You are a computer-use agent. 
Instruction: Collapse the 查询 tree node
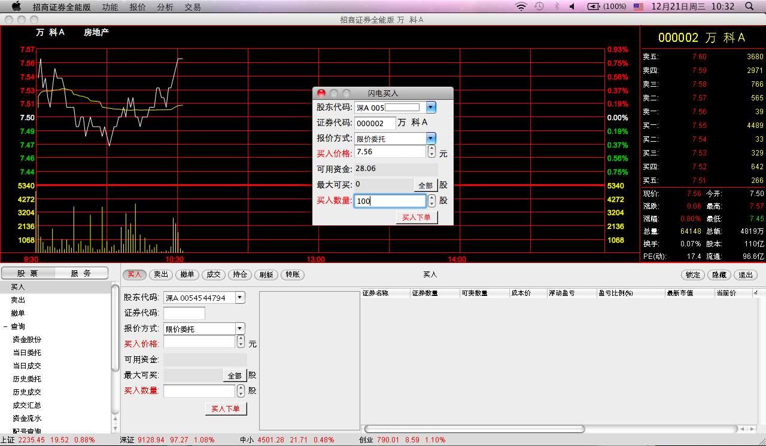(x=5, y=326)
